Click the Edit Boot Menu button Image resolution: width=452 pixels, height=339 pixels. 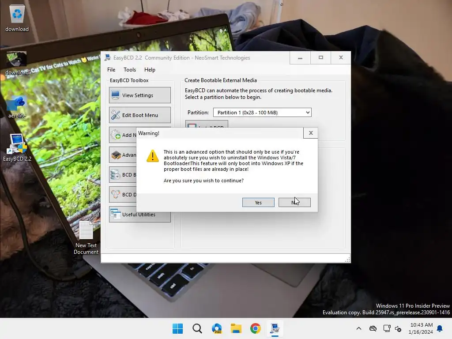click(x=140, y=115)
